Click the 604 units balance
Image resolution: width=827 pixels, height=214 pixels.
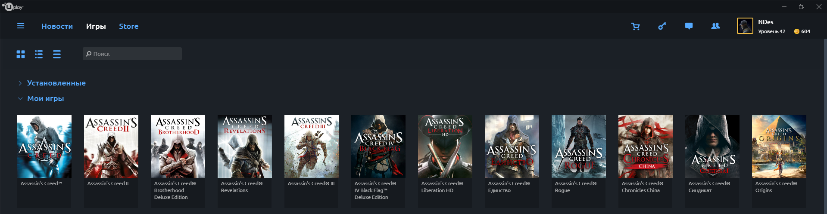[x=805, y=31]
